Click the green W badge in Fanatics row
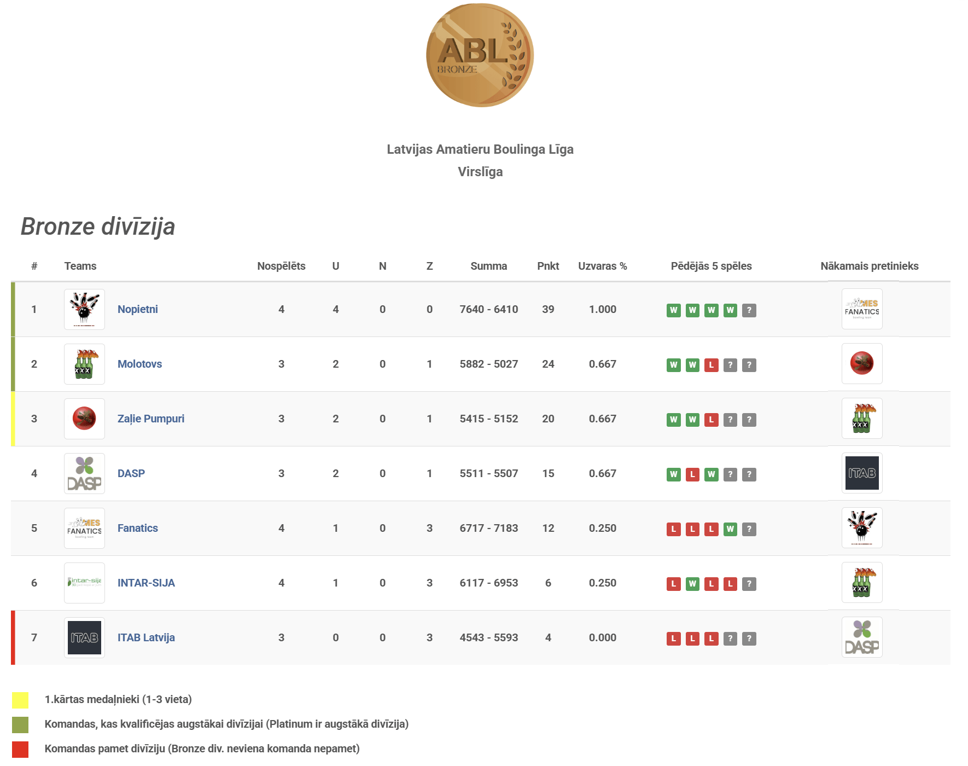The height and width of the screenshot is (766, 968). click(x=730, y=529)
